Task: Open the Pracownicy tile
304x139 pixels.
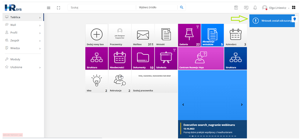Action: click(120, 35)
